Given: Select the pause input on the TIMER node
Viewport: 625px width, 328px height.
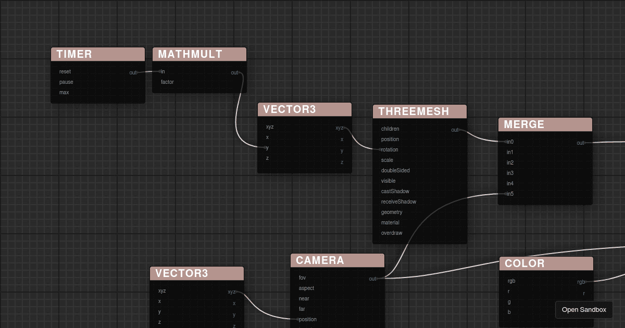Looking at the screenshot, I should pos(66,82).
